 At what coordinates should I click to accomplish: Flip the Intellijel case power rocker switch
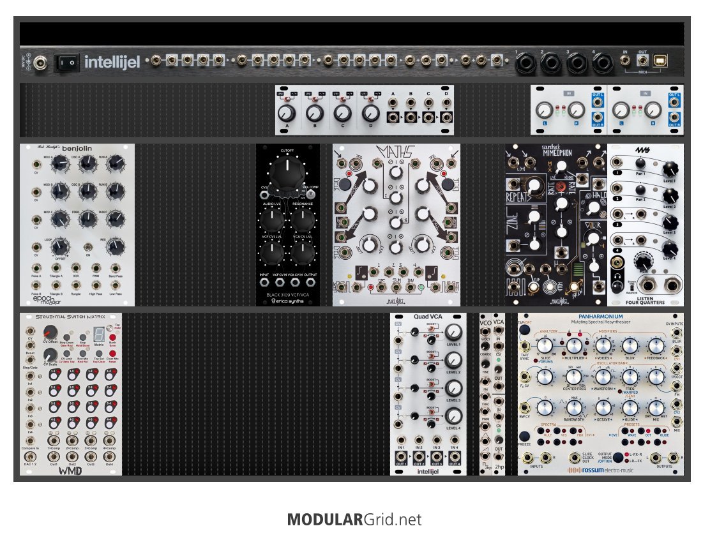click(x=66, y=63)
